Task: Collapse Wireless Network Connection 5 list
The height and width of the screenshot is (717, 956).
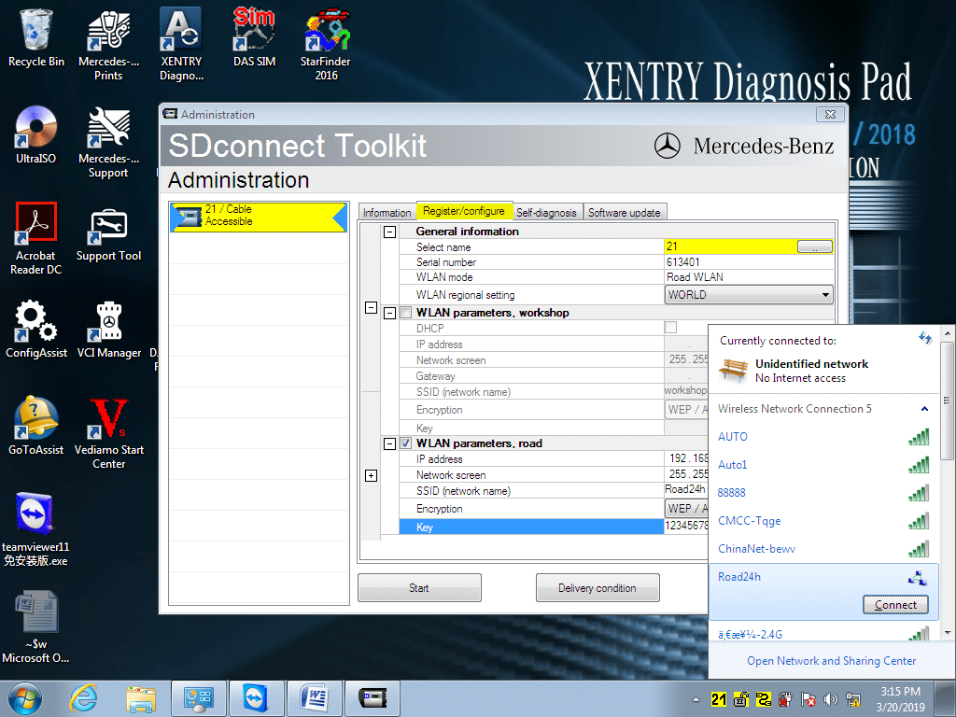Action: (924, 409)
